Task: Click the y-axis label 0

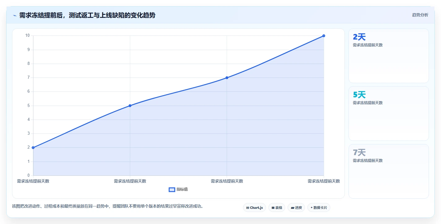Action: point(28,175)
